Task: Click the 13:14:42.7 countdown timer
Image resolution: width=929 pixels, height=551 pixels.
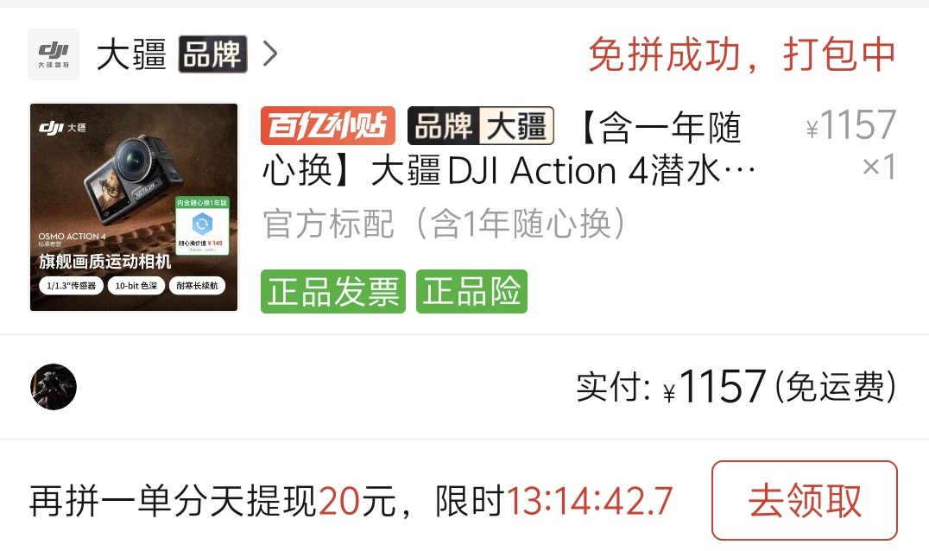Action: pyautogui.click(x=590, y=501)
